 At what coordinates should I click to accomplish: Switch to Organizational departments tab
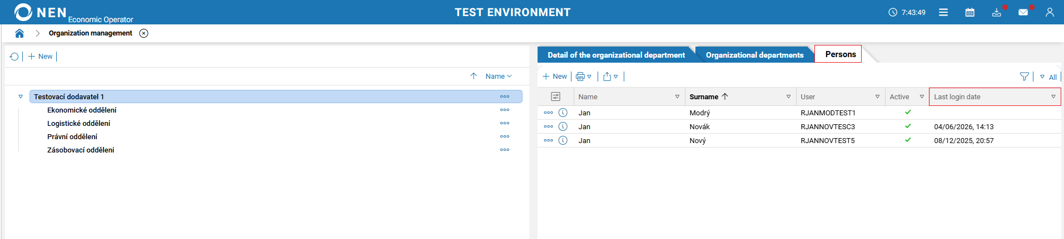click(754, 55)
